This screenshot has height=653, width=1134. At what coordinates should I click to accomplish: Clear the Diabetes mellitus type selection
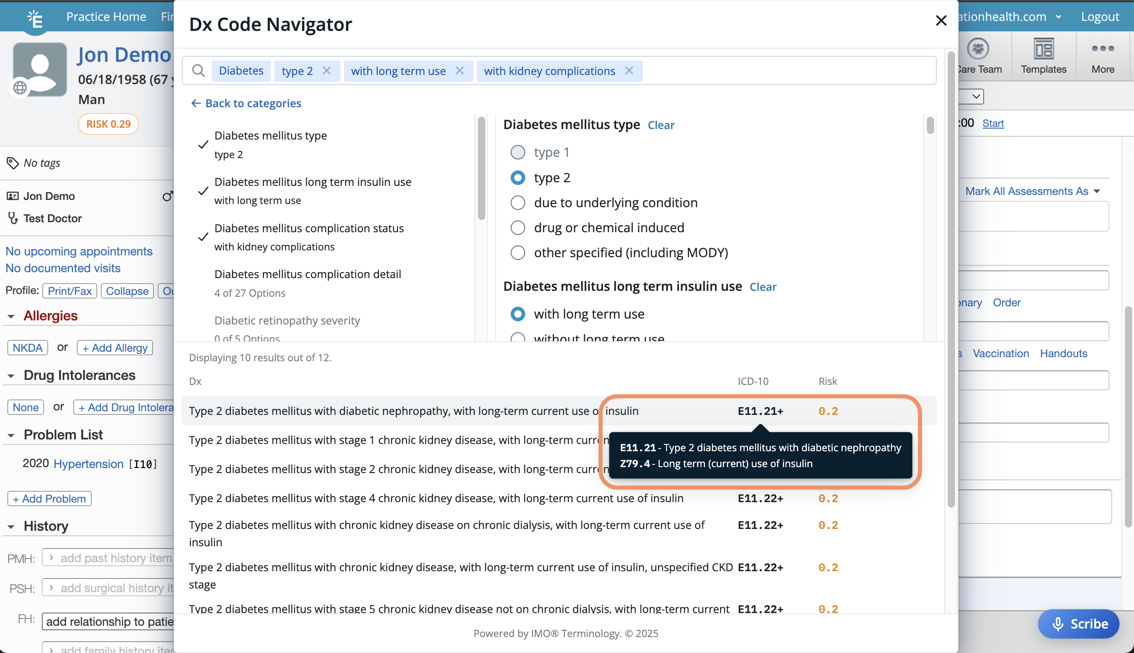tap(661, 125)
